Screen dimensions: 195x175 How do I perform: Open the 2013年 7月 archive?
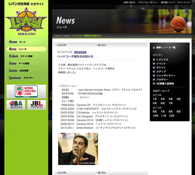click(170, 103)
